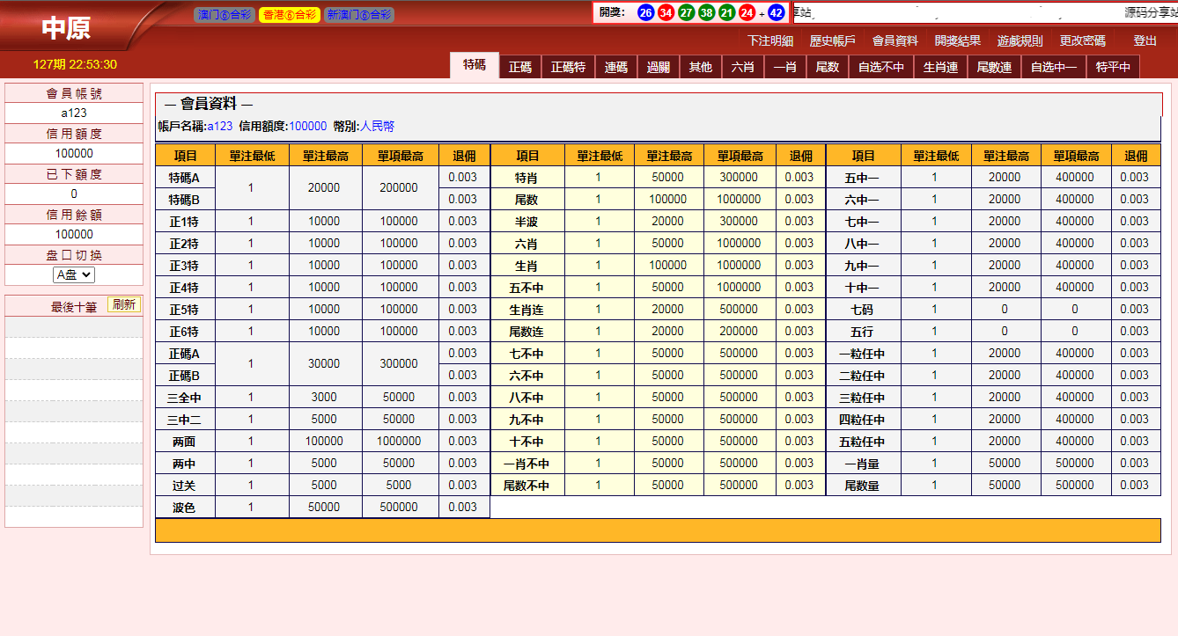Click the blue 42 special ball
This screenshot has width=1178, height=636.
(x=776, y=13)
